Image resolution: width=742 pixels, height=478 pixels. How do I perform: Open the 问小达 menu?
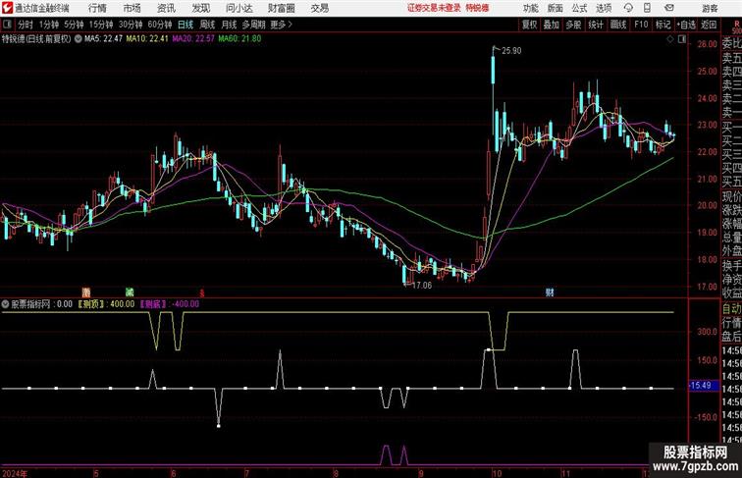pos(238,8)
